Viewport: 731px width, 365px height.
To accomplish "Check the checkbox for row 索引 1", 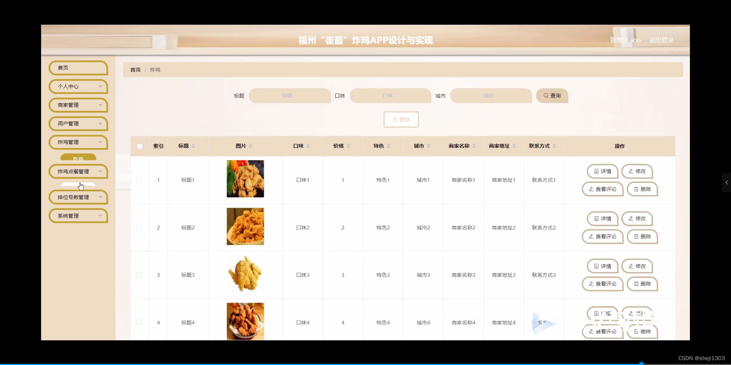I will [139, 181].
